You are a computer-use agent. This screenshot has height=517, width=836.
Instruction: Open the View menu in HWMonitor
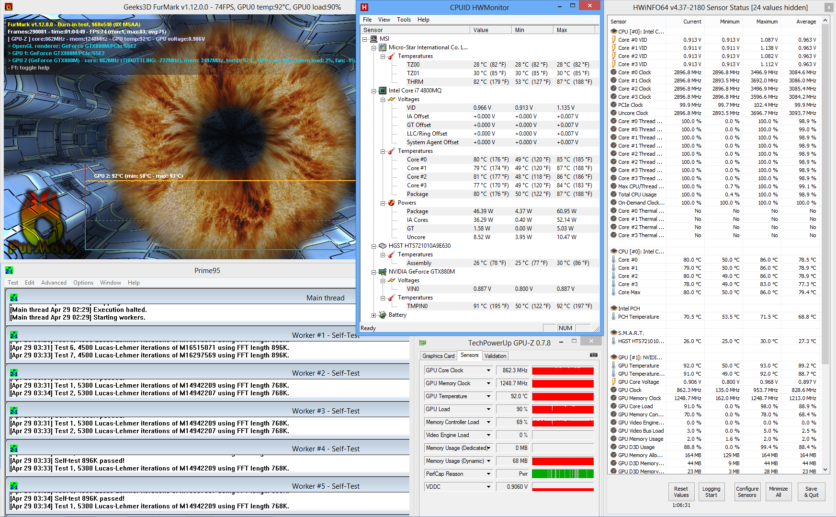[384, 20]
